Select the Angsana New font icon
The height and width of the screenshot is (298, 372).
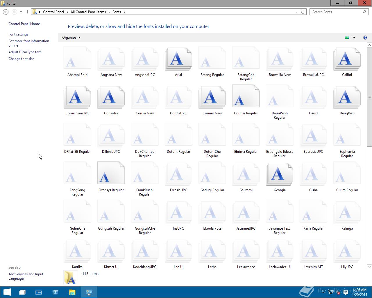point(111,59)
